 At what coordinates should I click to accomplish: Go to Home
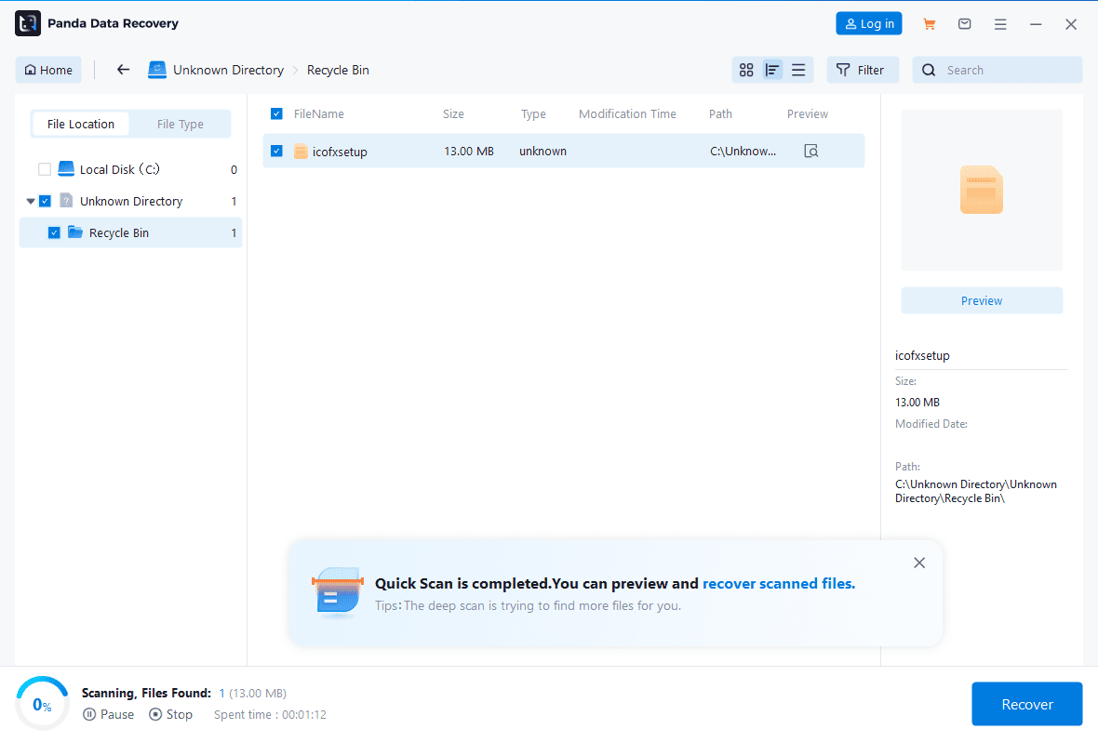48,70
